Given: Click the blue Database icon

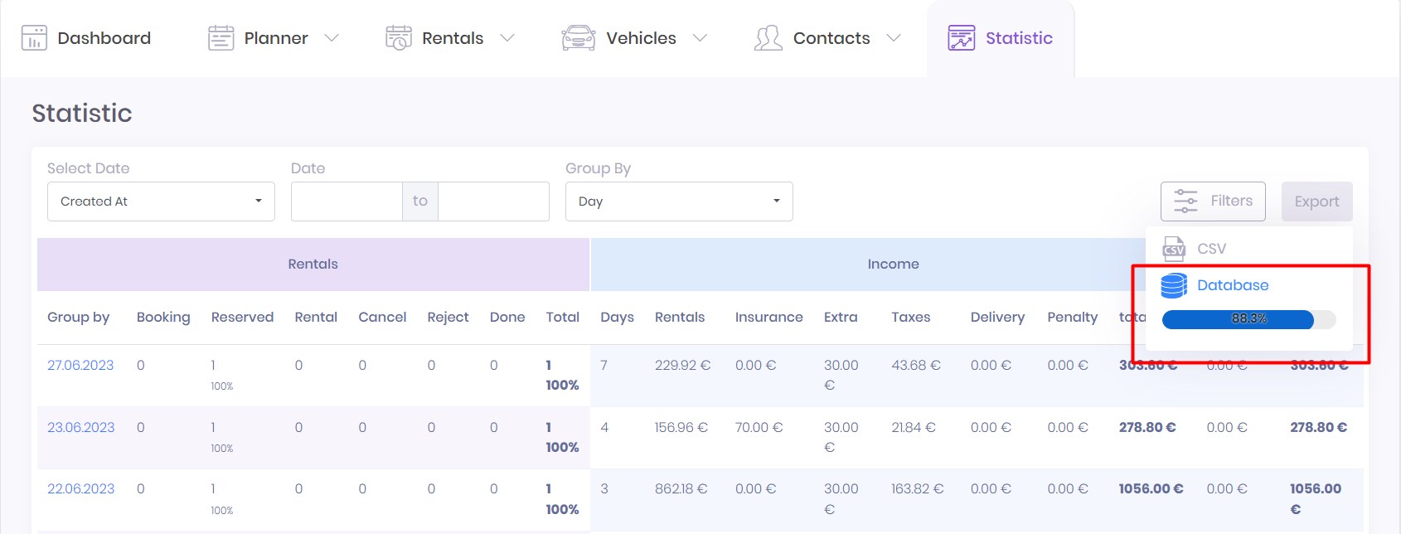Looking at the screenshot, I should coord(1174,285).
